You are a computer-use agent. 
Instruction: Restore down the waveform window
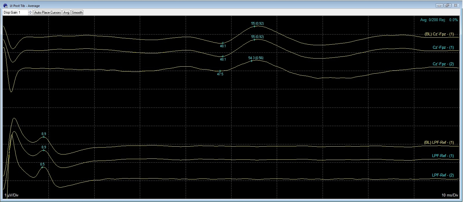447,6
